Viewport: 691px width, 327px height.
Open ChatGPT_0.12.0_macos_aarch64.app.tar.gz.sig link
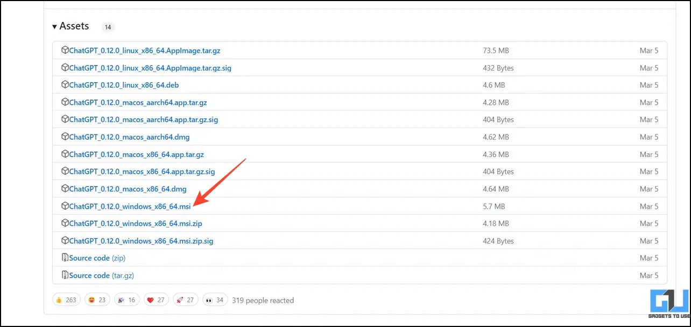[x=144, y=119]
